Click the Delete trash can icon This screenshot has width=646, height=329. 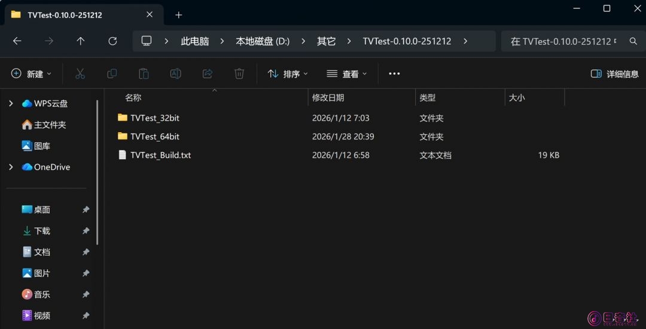coord(239,74)
